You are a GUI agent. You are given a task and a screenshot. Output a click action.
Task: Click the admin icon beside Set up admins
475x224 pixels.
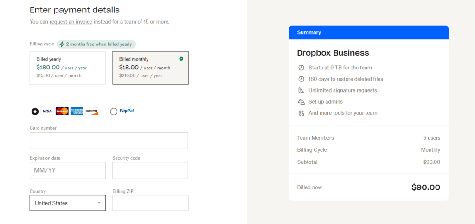tap(301, 102)
